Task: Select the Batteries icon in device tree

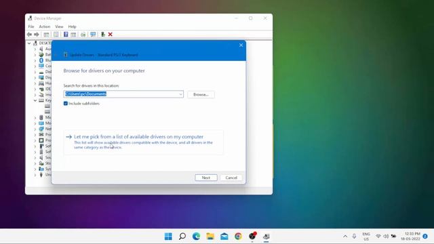Action: click(41, 54)
